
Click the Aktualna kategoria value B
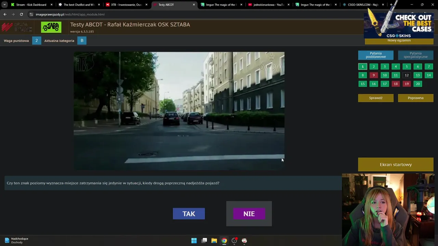point(82,41)
